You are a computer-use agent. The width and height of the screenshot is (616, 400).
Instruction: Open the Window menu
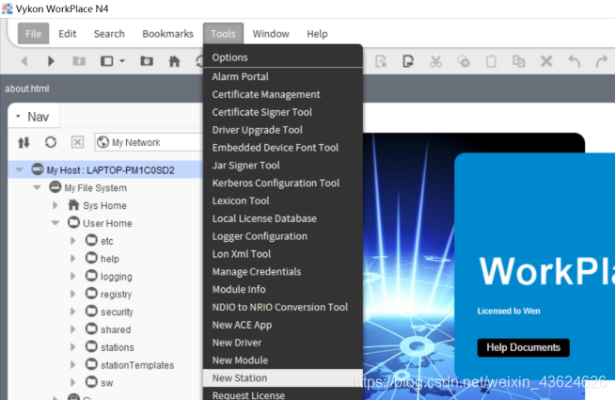click(271, 34)
